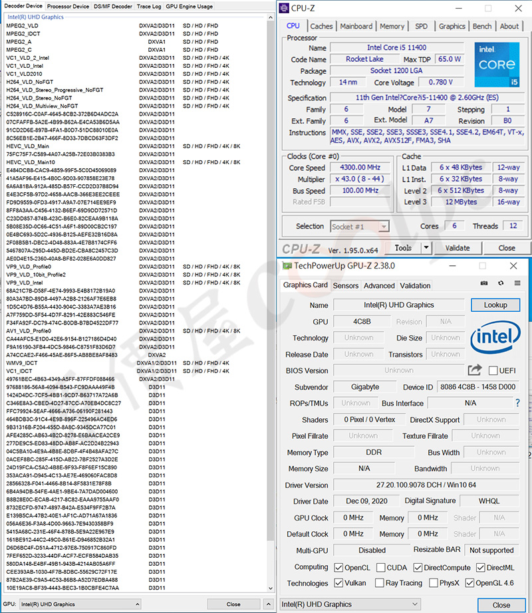Click the collapse arrow button beside DXVA Close
Screen dimensions: 532x613
tap(268, 604)
